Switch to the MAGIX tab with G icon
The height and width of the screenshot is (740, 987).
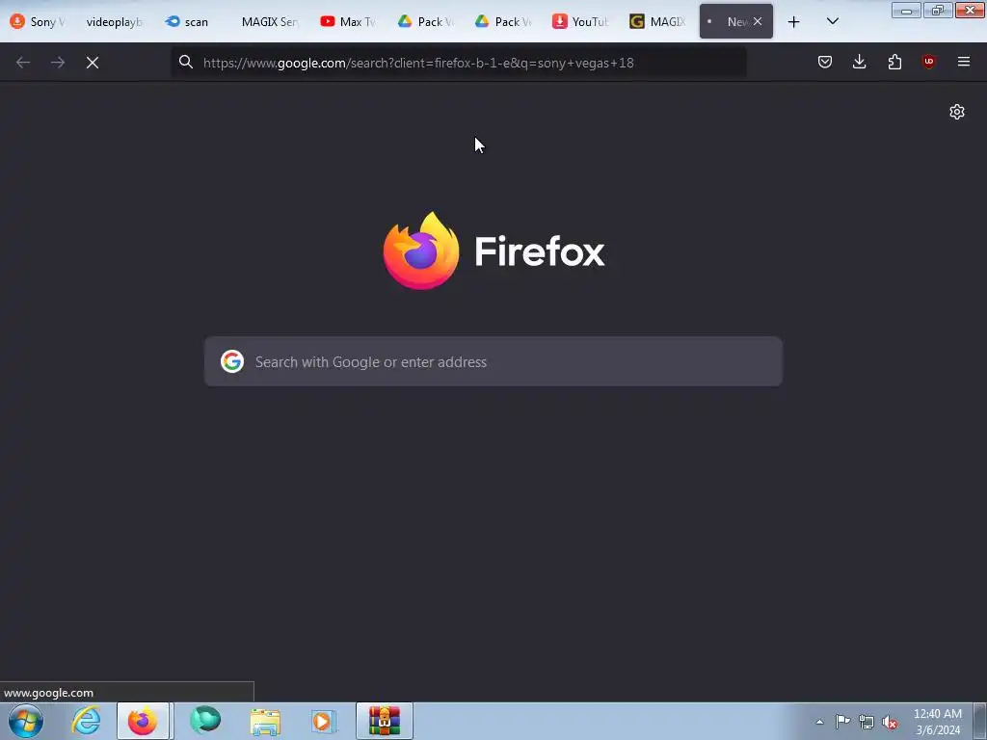point(657,22)
